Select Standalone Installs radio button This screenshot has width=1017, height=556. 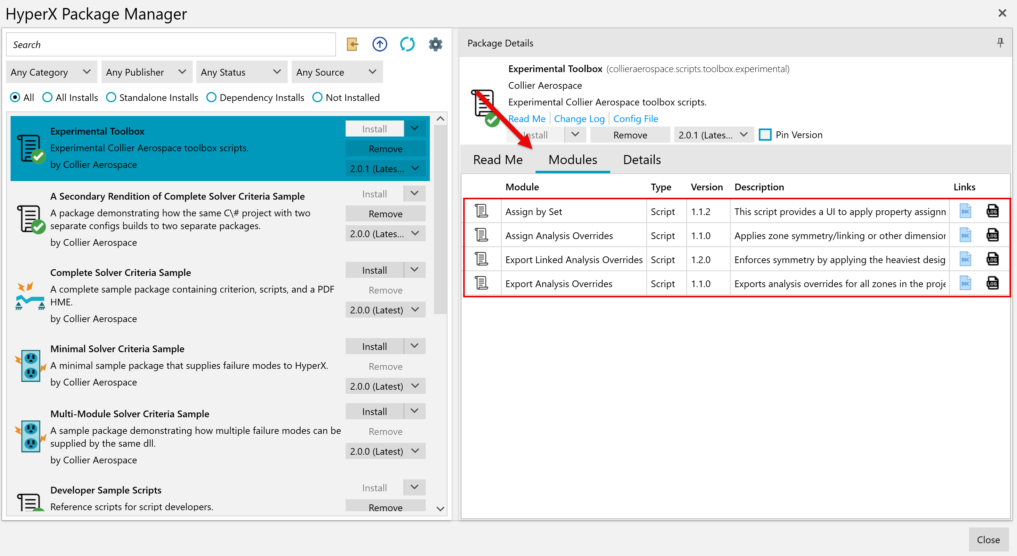[x=111, y=97]
